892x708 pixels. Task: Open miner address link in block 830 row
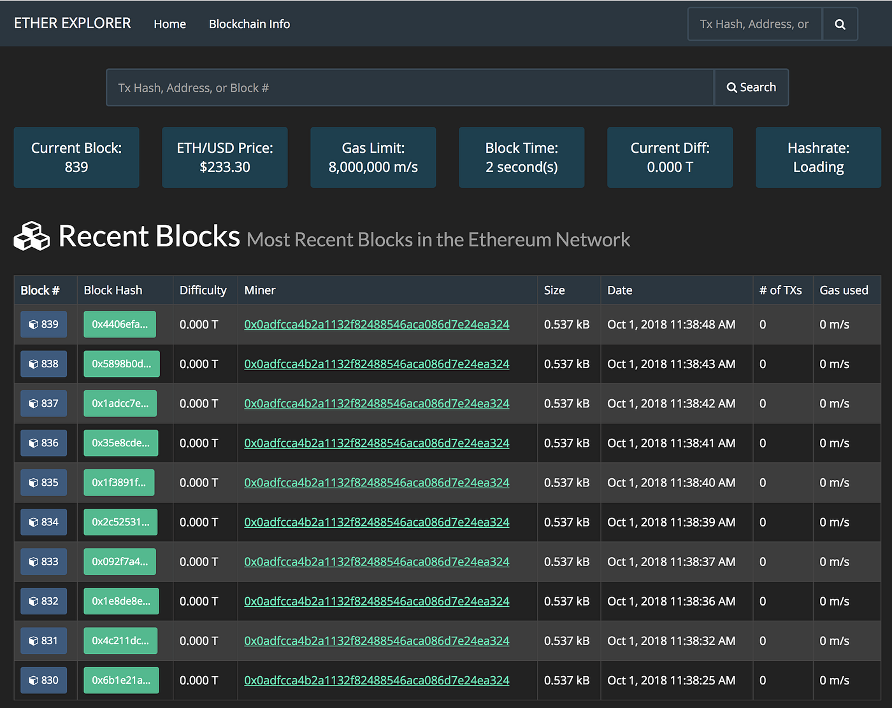377,681
